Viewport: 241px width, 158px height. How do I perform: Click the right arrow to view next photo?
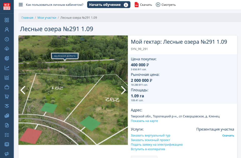pos(123,90)
